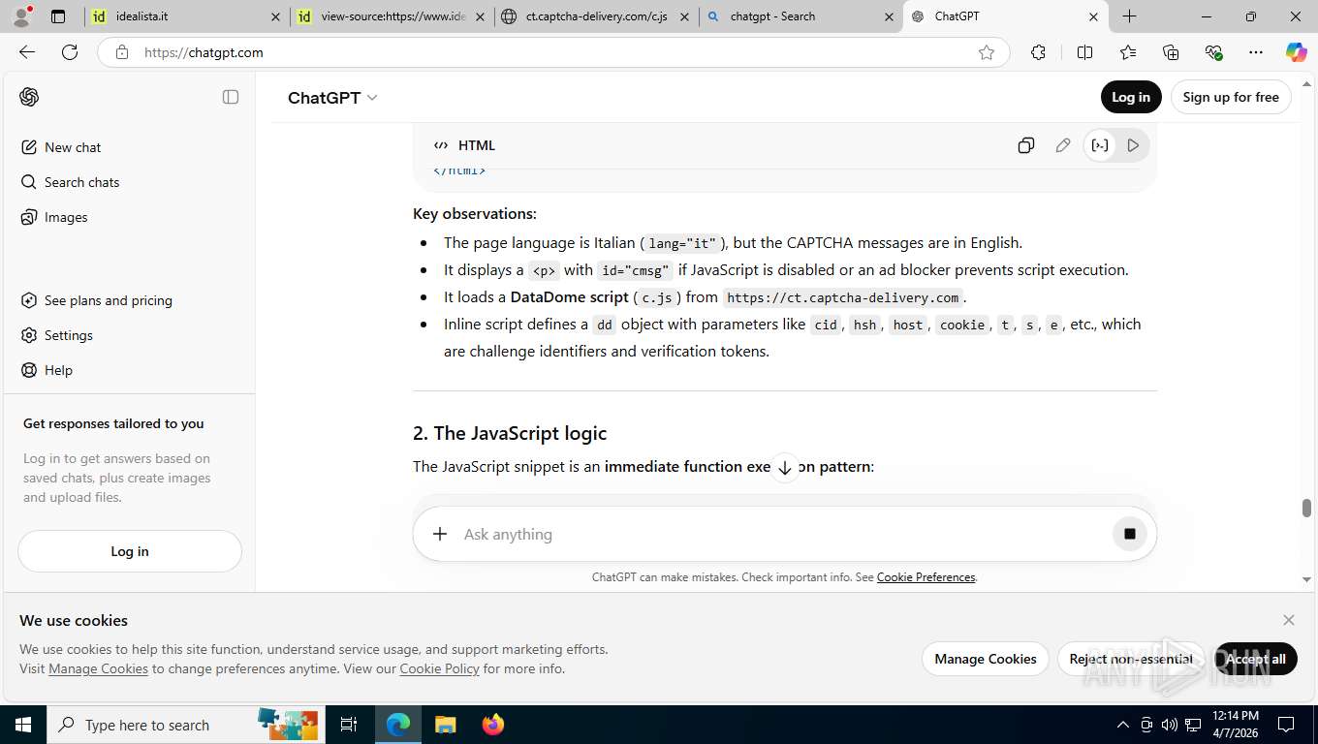Screen dimensions: 1318x744
Task: Click Manage Cookies button
Action: (986, 659)
